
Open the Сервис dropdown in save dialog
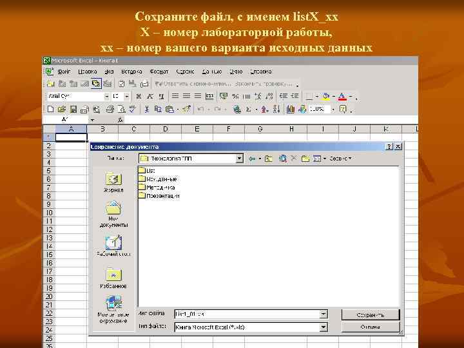(340, 159)
